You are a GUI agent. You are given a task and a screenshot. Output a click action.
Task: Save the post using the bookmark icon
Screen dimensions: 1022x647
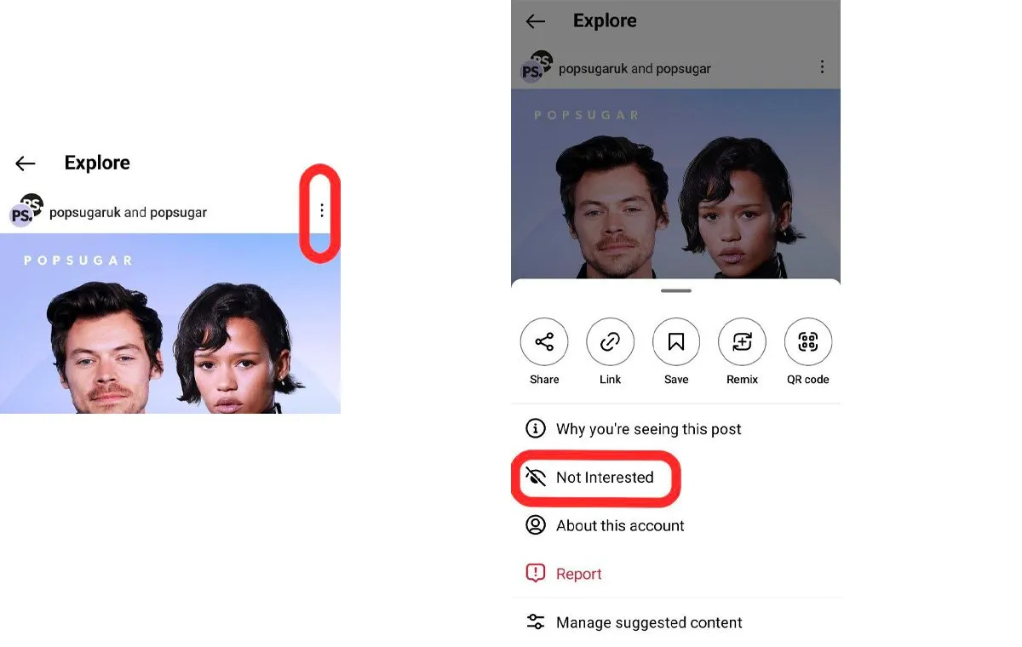[676, 342]
